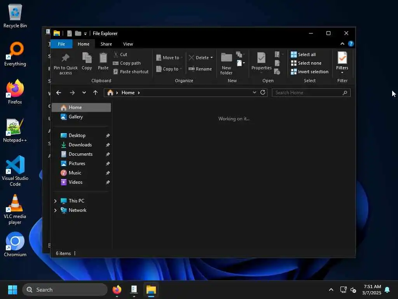
Task: Open the Move to dropdown
Action: click(169, 58)
